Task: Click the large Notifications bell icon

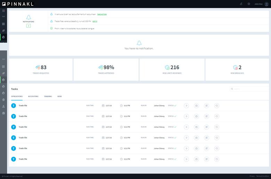Action: coord(28,17)
